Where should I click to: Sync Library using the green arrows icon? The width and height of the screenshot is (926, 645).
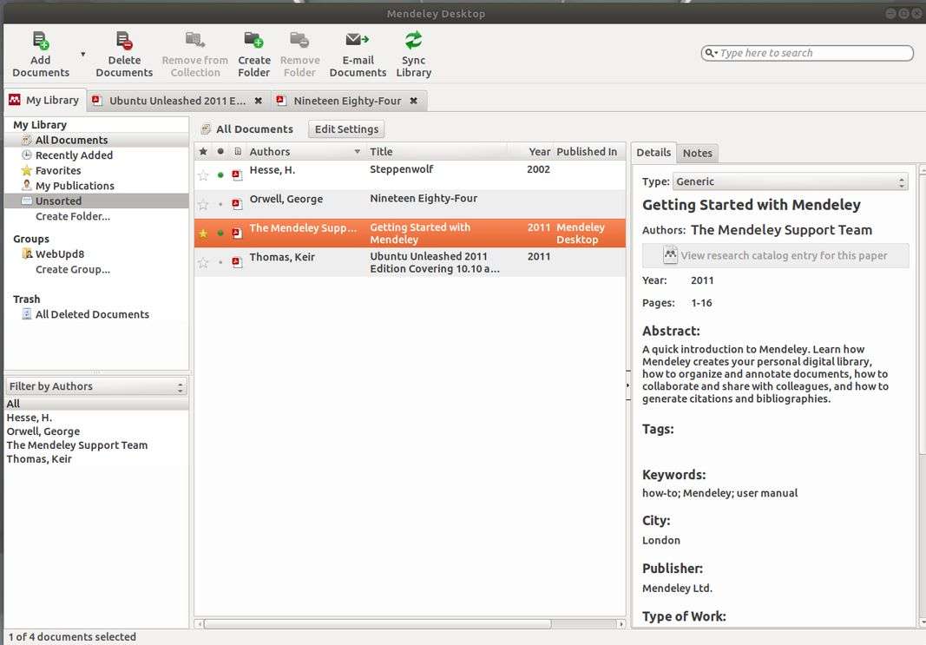pyautogui.click(x=413, y=41)
